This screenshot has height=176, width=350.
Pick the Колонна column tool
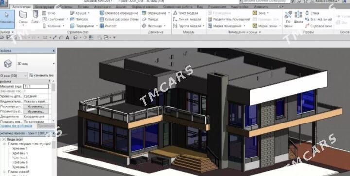point(52,26)
